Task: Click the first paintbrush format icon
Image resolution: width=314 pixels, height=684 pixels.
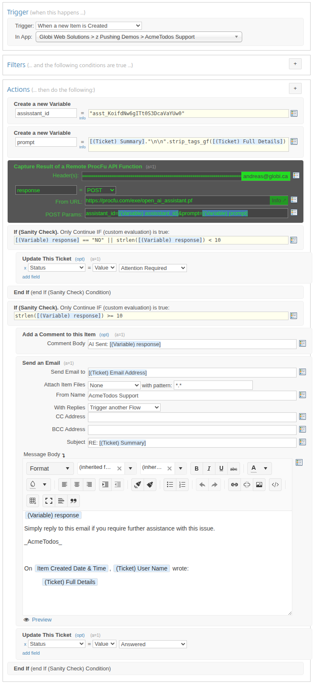Action: [x=138, y=485]
